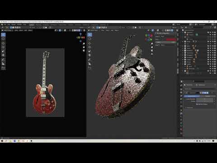The image size is (217, 163).
Task: Expand the Advanced section in modifier
Action: tap(190, 108)
